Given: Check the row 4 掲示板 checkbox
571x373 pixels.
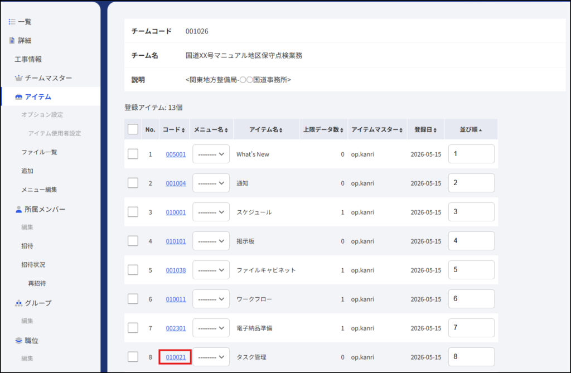Looking at the screenshot, I should [x=133, y=241].
